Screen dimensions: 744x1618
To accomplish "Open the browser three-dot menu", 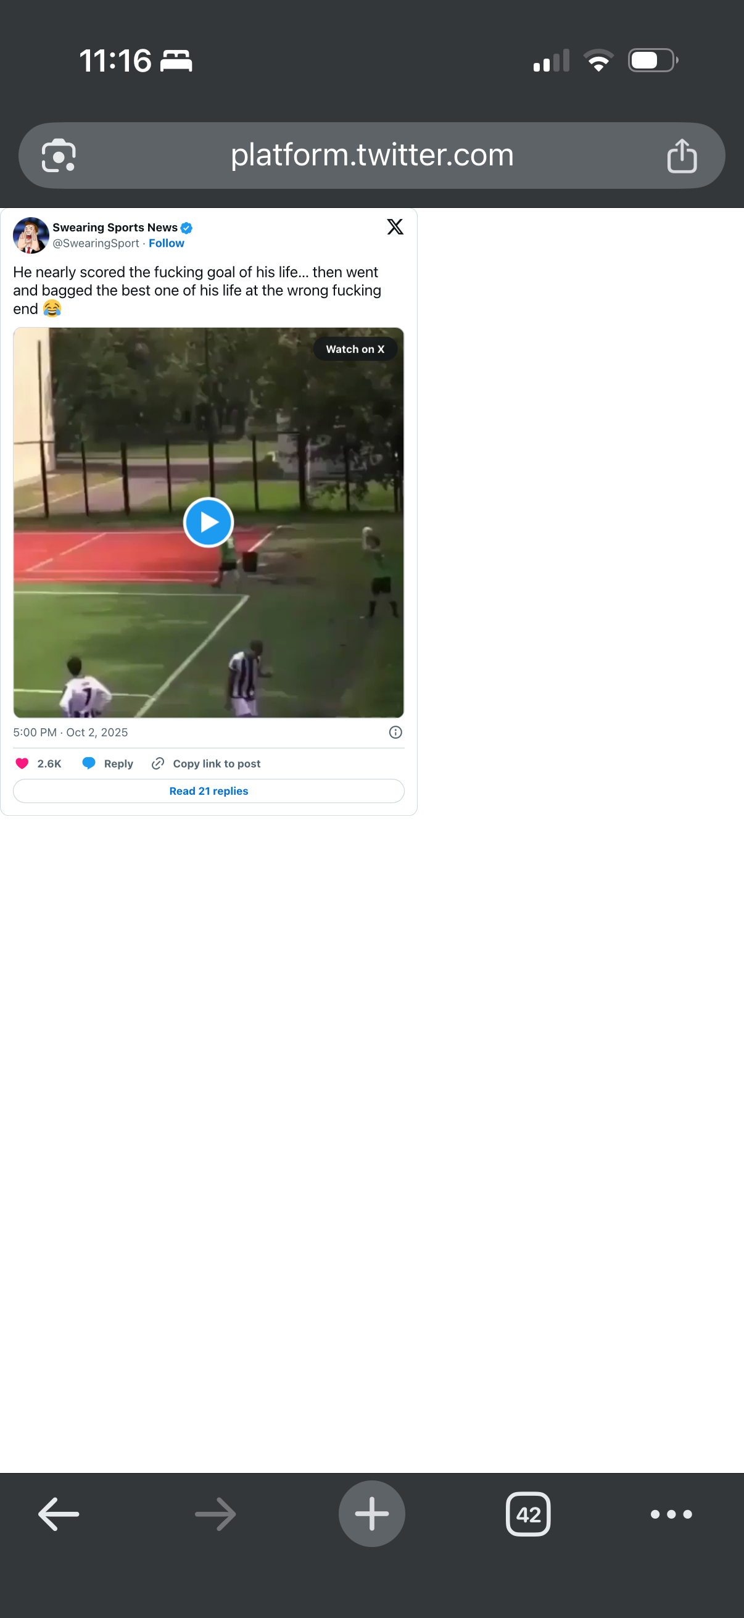I will point(671,1514).
